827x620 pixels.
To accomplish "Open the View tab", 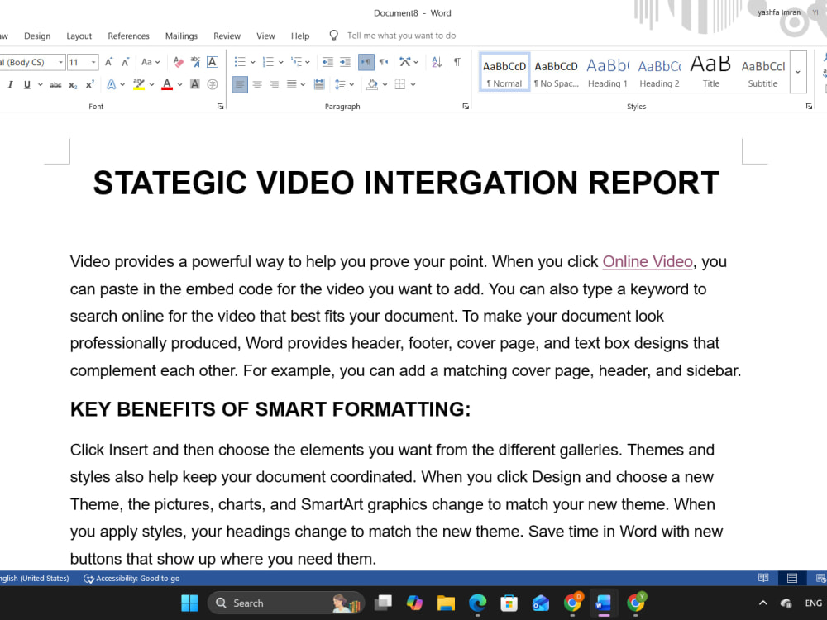I will (x=265, y=36).
